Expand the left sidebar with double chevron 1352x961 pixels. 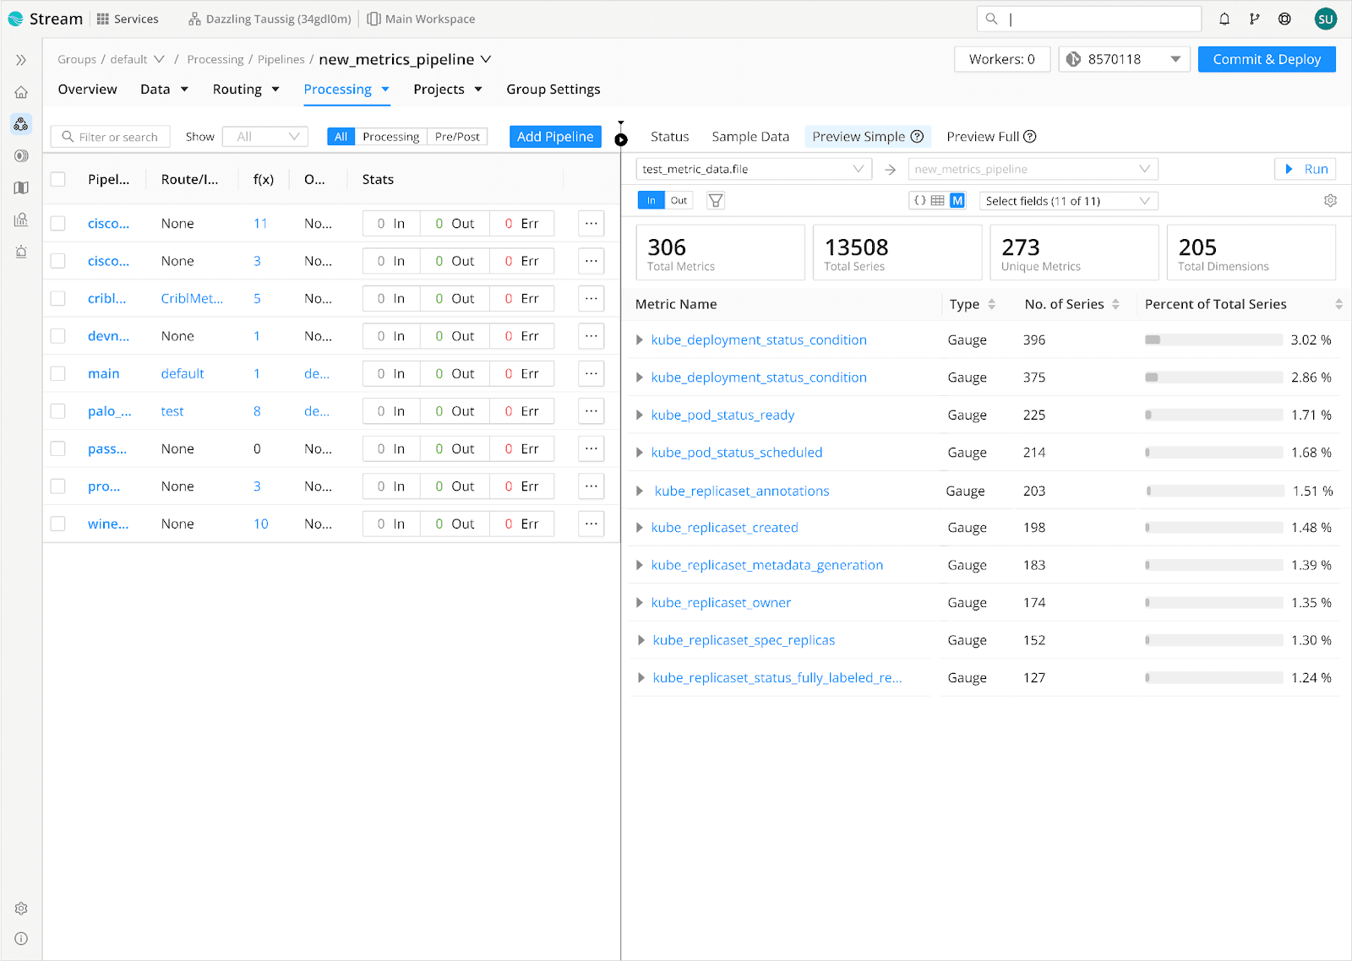(x=21, y=60)
